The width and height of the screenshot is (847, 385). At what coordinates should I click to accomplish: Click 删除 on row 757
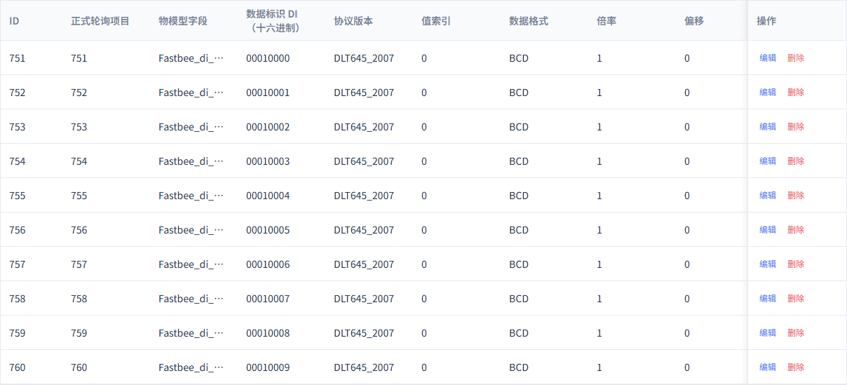796,264
